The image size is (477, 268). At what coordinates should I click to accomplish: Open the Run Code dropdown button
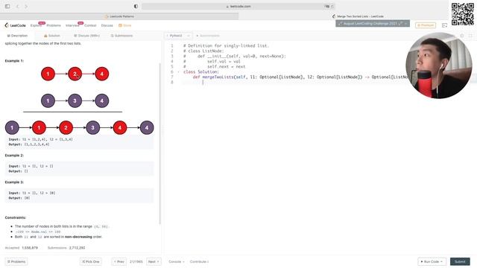tap(432, 261)
